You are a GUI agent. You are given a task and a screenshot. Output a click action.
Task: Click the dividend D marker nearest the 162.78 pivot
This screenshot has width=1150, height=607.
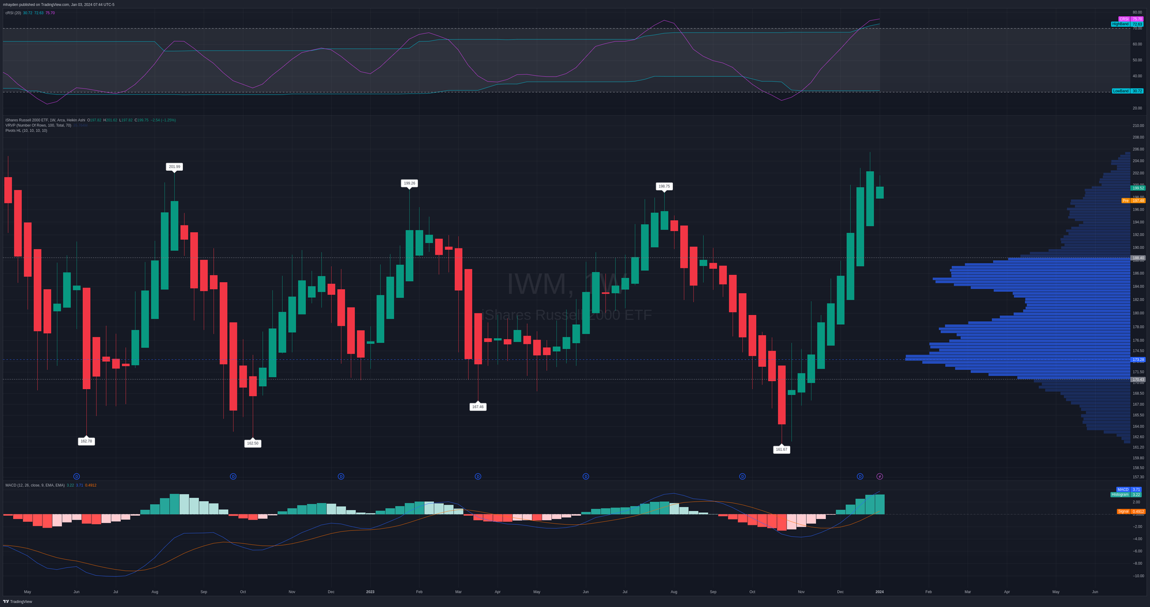tap(76, 477)
